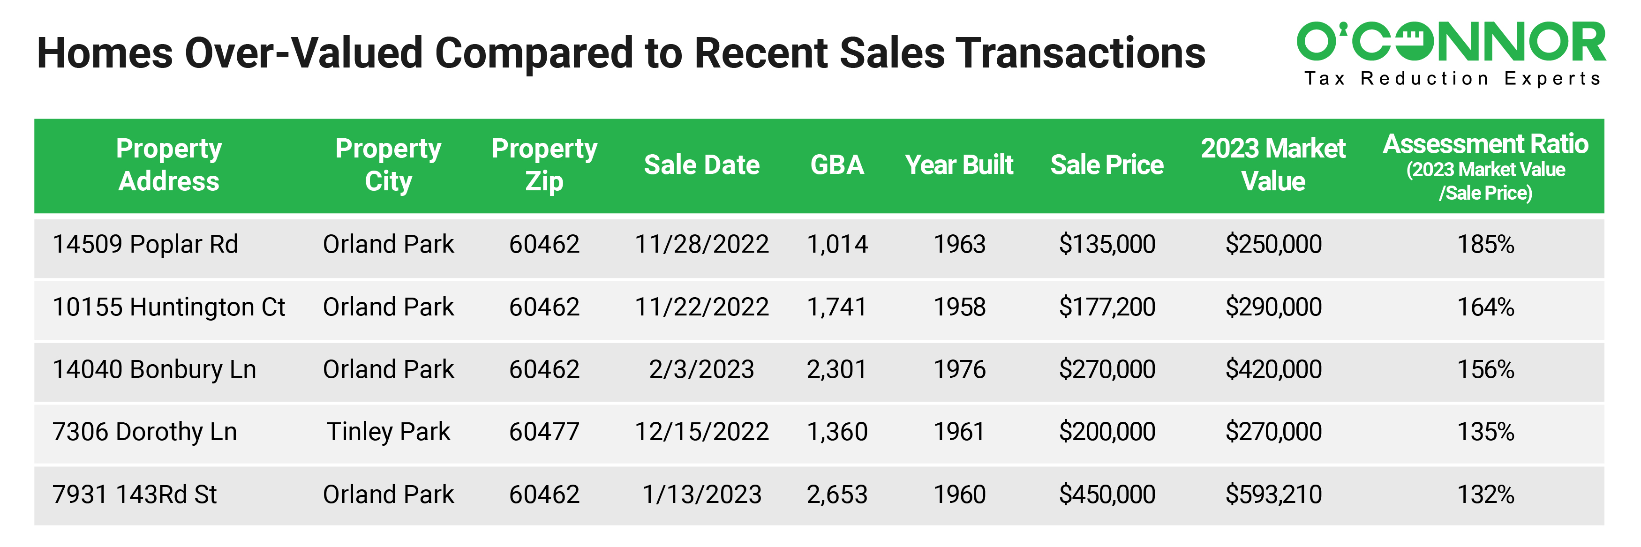
Task: Click the 7306 Dorothy Ln address
Action: pos(144,432)
